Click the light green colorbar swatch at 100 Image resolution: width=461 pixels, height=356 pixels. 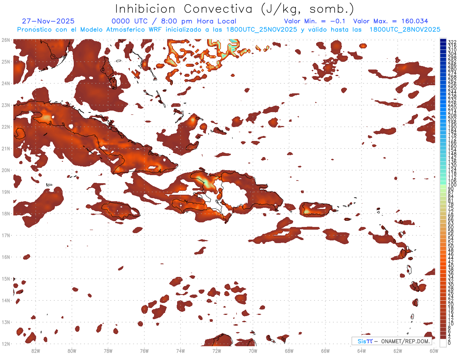(x=443, y=186)
